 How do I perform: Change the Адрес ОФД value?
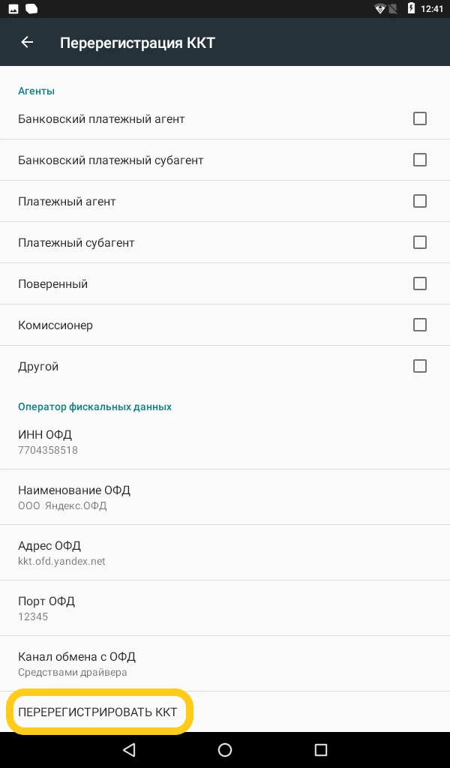click(x=225, y=553)
